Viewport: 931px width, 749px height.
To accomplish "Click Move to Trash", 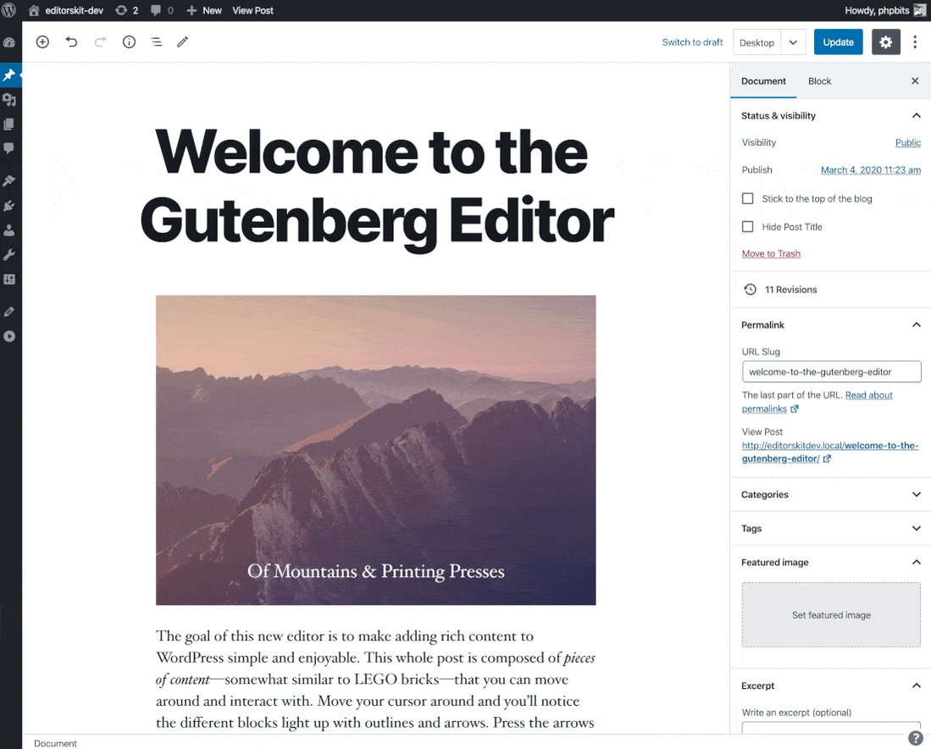I will [771, 253].
